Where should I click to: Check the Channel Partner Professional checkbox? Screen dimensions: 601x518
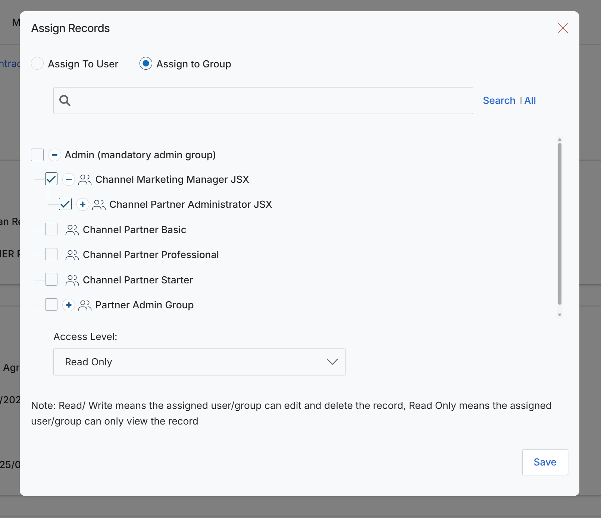coord(51,254)
